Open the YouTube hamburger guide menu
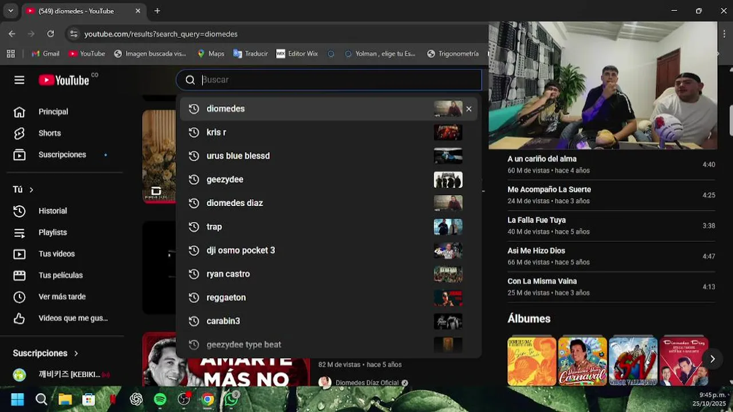The image size is (733, 412). point(19,80)
